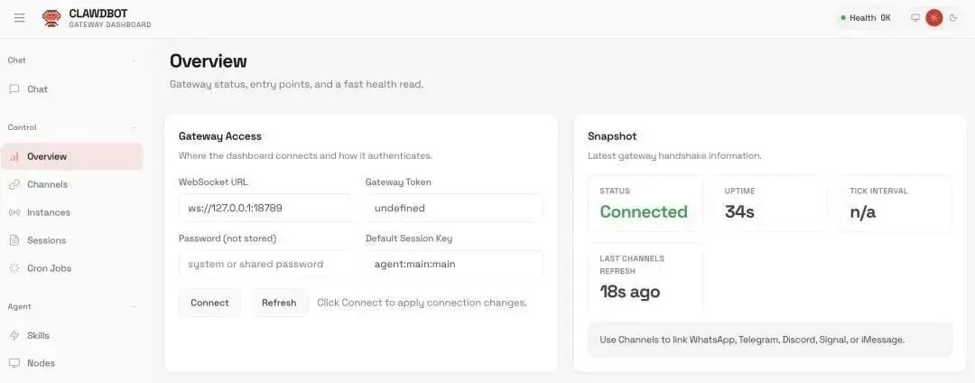Screen dimensions: 975x383
Task: Open Cron Jobs spinner icon
Action: point(14,268)
